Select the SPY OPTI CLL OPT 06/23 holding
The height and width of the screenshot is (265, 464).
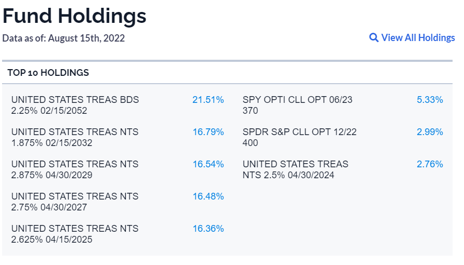click(297, 105)
